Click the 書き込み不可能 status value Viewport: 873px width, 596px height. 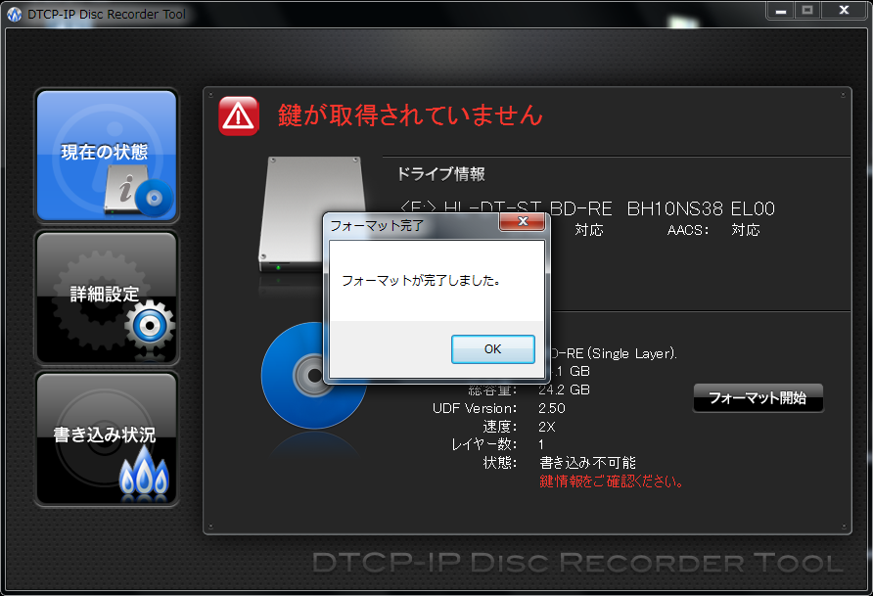[587, 463]
